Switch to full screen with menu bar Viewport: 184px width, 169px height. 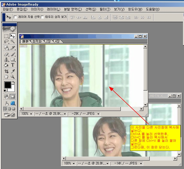tap(10, 109)
